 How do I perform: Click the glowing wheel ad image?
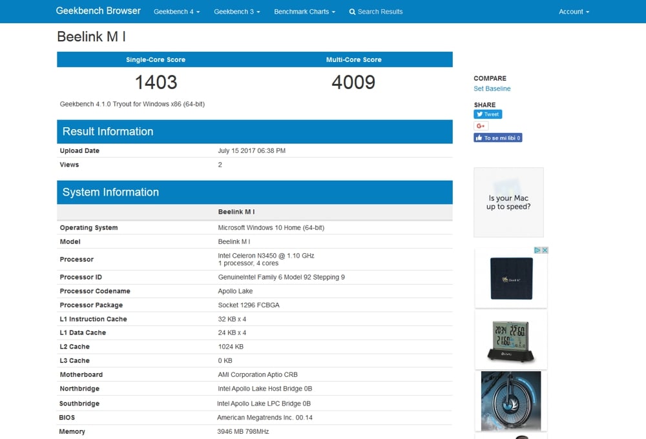pyautogui.click(x=510, y=400)
